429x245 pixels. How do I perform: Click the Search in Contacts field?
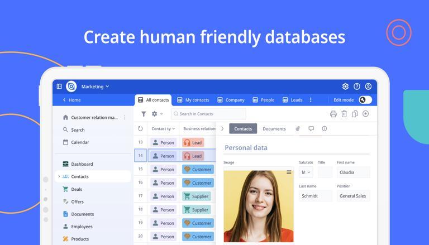pos(208,114)
